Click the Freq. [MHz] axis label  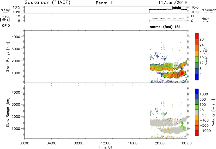tap(5, 18)
